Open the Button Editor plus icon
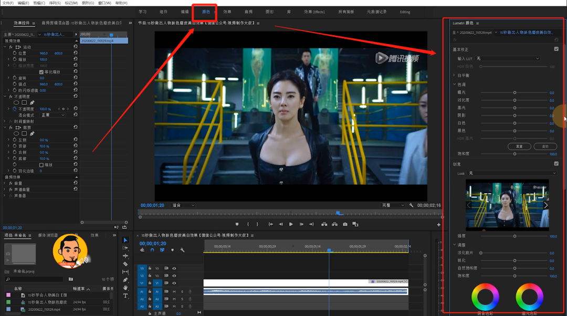This screenshot has width=567, height=316. pos(438,225)
